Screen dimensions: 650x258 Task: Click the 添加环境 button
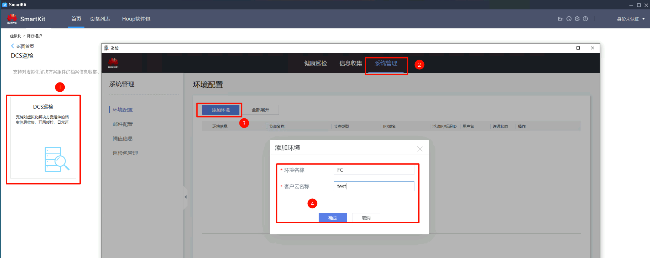[x=221, y=110]
